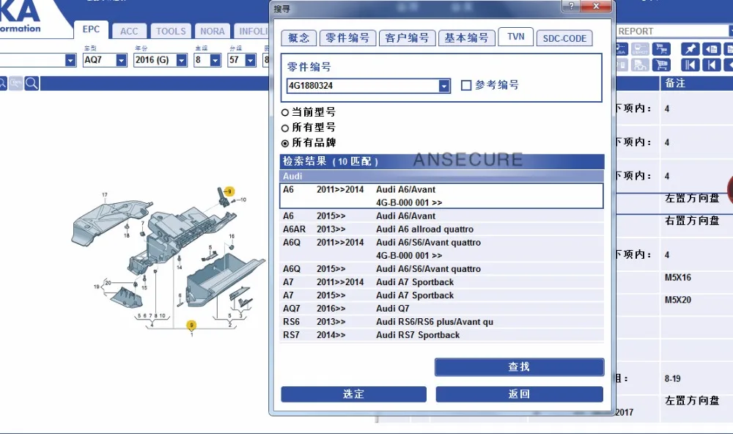Click the magnifier zoom icon above diagram
The height and width of the screenshot is (434, 733).
pyautogui.click(x=32, y=84)
